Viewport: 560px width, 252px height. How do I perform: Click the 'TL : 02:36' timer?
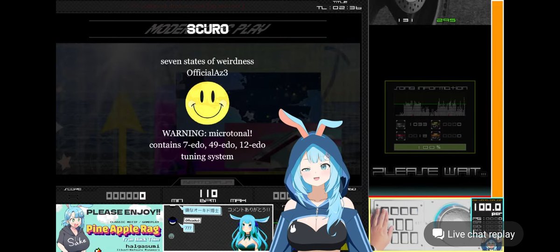click(x=339, y=7)
